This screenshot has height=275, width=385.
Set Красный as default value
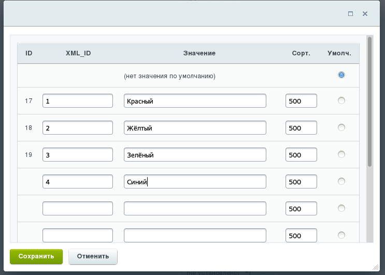pos(341,100)
